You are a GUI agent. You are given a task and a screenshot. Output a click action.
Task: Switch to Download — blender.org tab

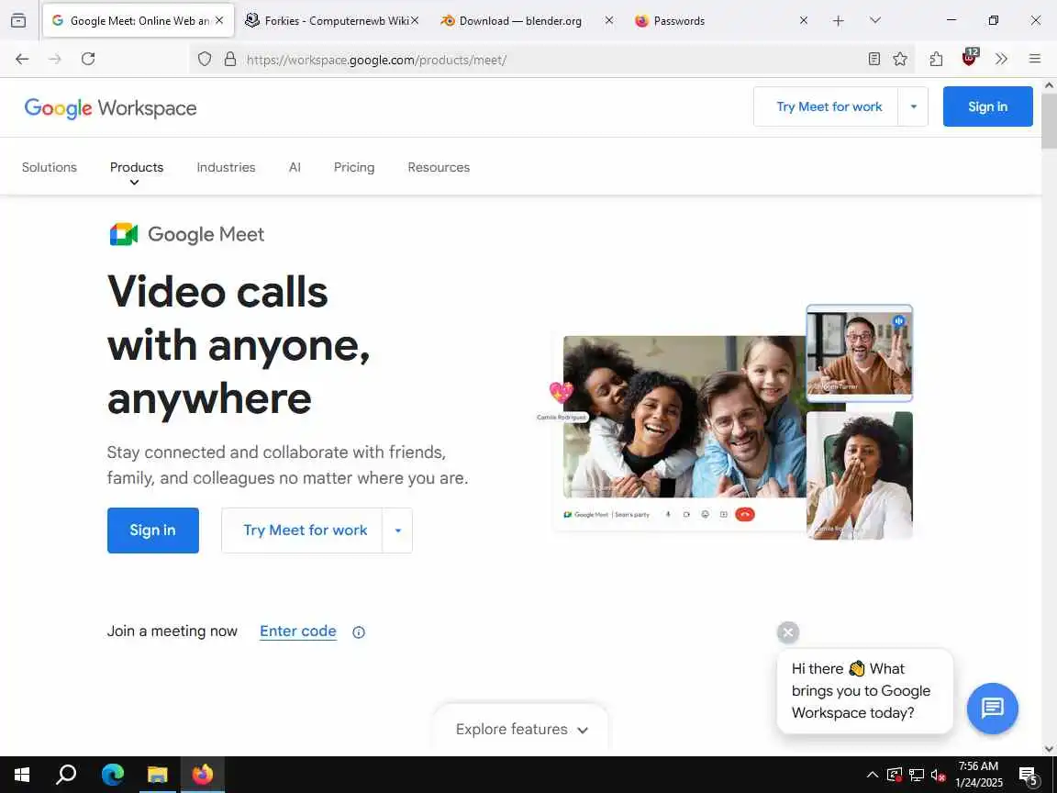[x=520, y=21]
